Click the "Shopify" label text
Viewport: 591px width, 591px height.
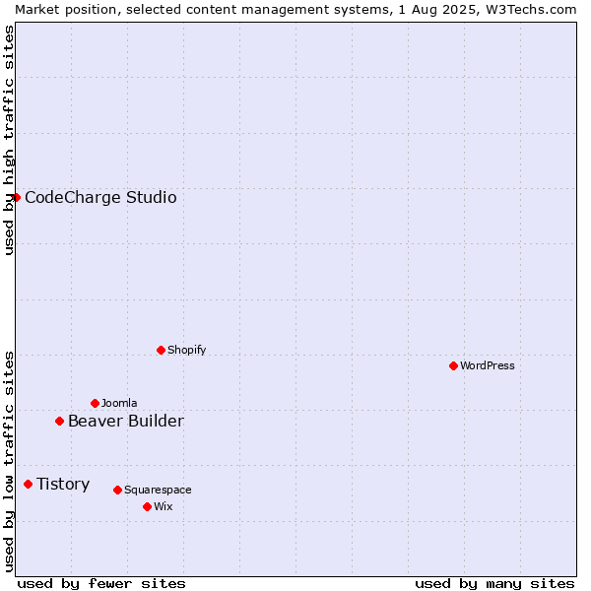coord(186,350)
